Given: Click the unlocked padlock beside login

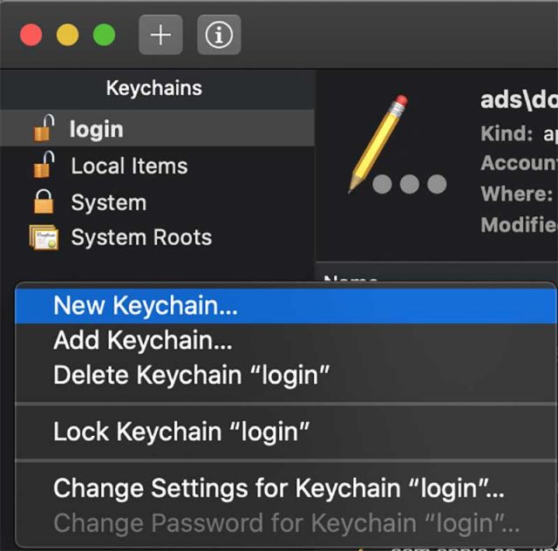Looking at the screenshot, I should click(44, 128).
